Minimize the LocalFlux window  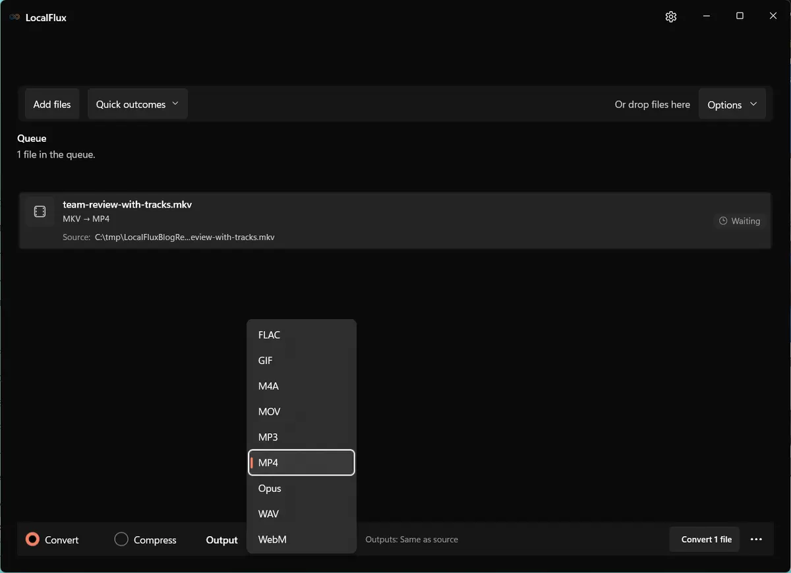706,16
